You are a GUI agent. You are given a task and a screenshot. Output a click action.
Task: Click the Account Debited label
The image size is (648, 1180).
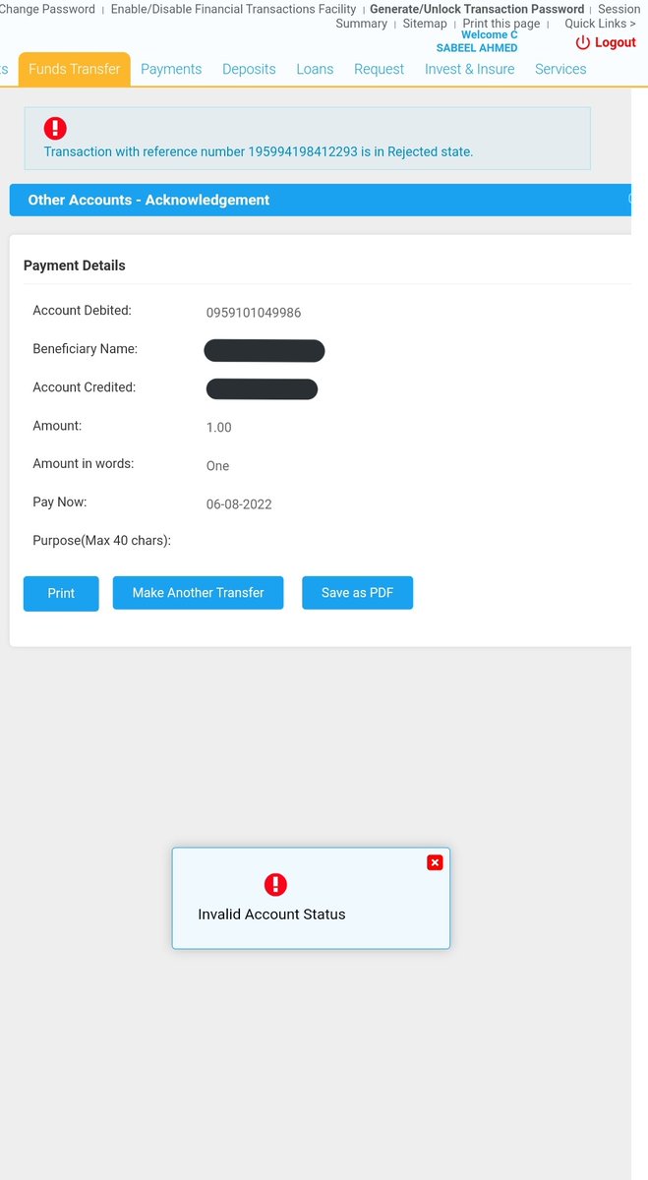click(82, 311)
